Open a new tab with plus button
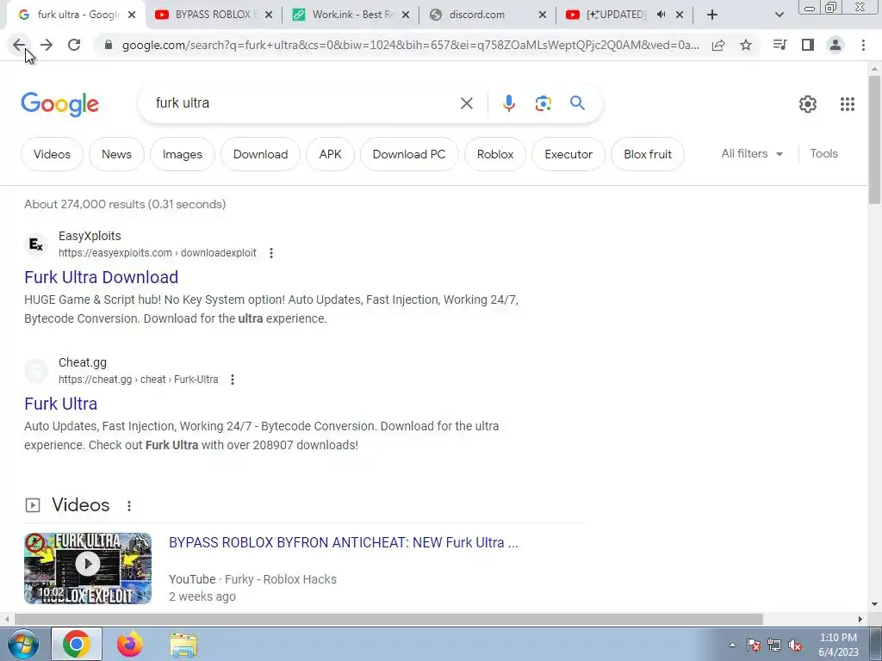This screenshot has width=882, height=661. [712, 15]
